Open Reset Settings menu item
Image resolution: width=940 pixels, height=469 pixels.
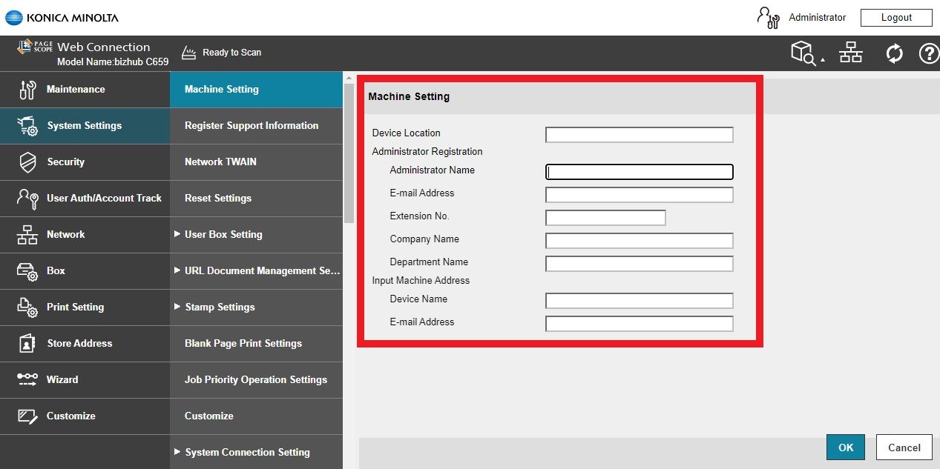(218, 199)
